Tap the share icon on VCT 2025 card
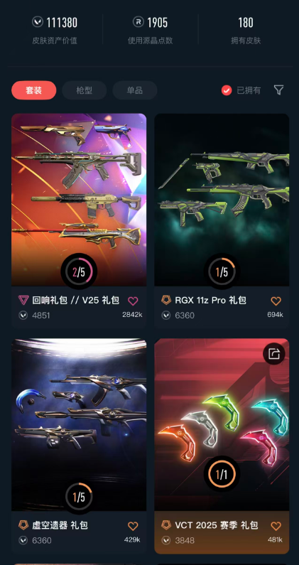 point(274,354)
